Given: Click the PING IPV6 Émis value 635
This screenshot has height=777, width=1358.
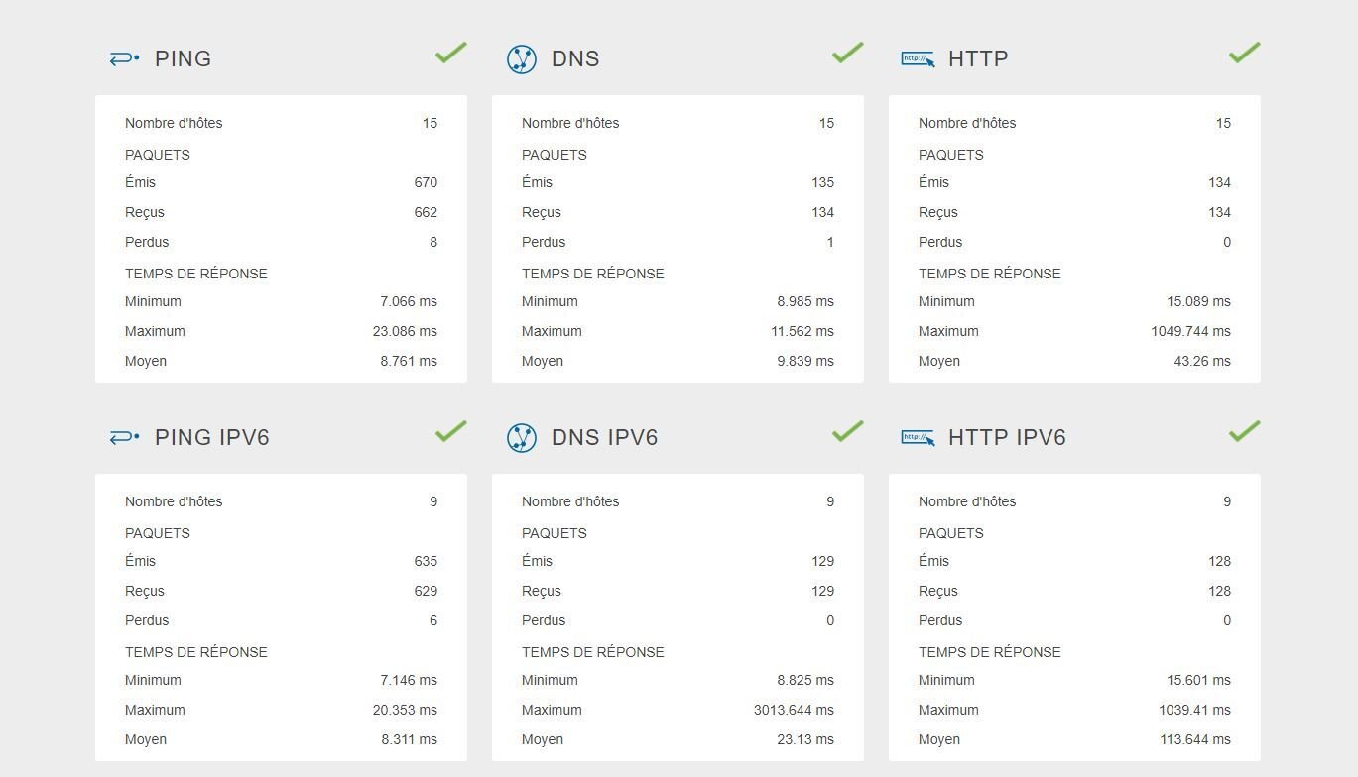Looking at the screenshot, I should (426, 561).
